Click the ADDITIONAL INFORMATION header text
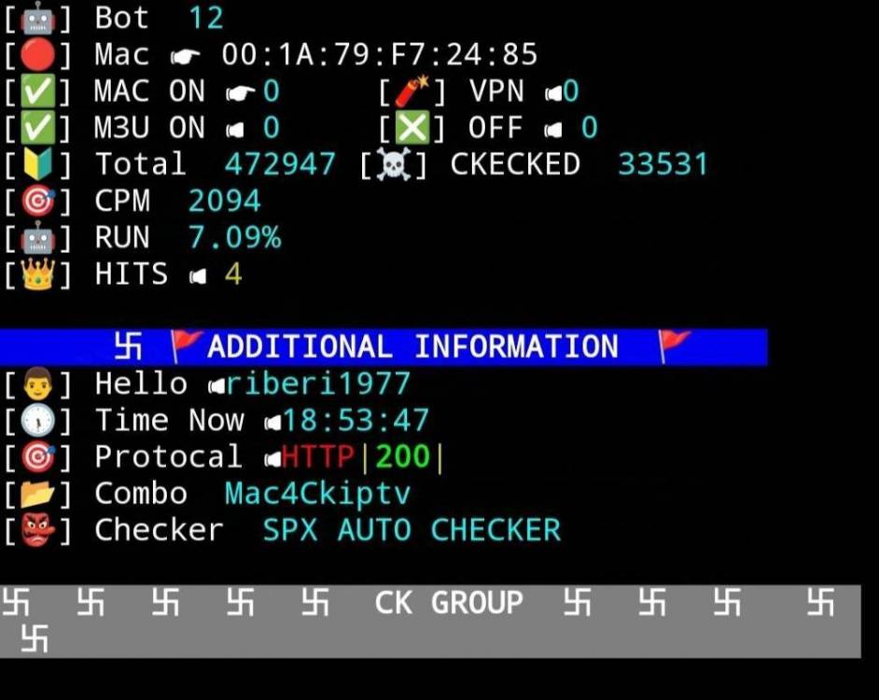Viewport: 879px width, 700px height. click(413, 346)
